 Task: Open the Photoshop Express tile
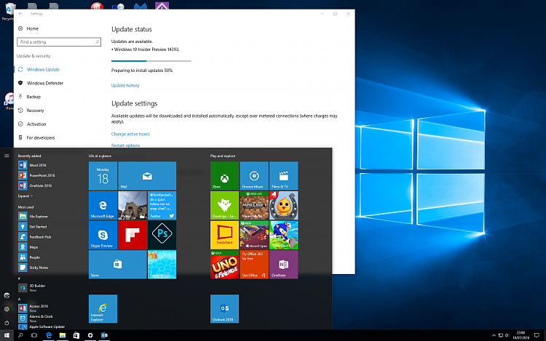pos(162,235)
